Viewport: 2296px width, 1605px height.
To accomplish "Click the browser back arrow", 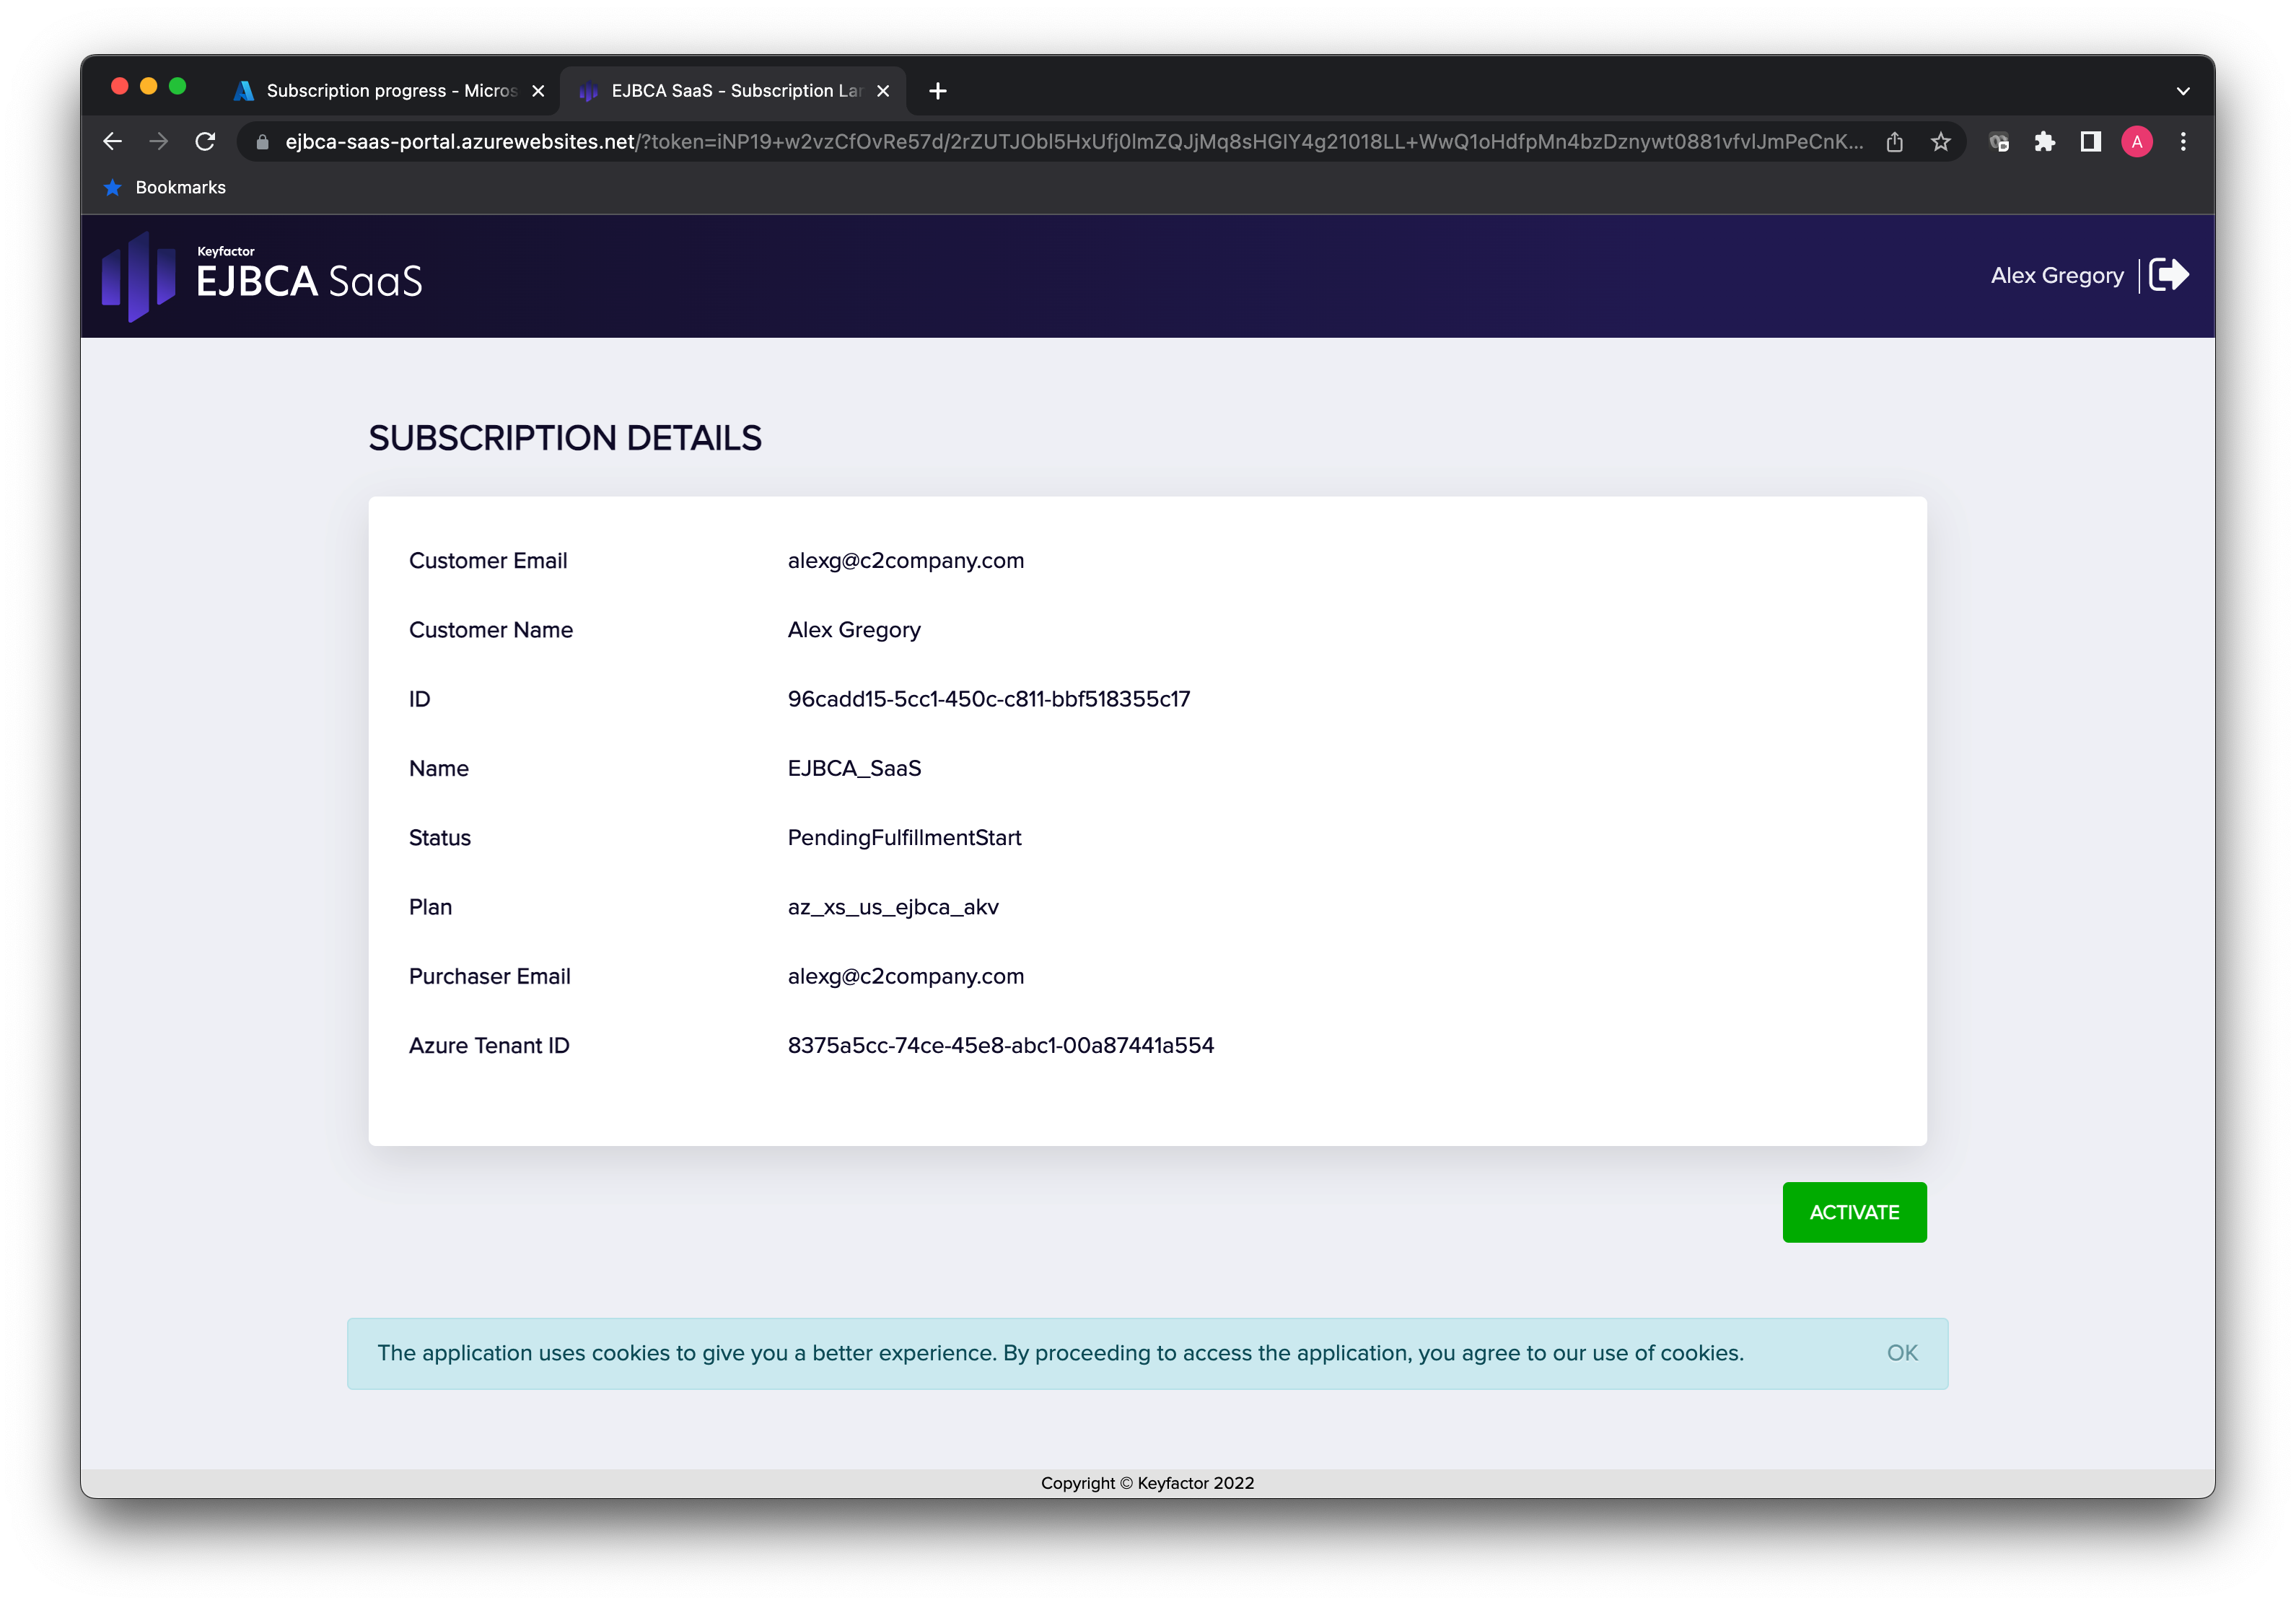I will 112,142.
